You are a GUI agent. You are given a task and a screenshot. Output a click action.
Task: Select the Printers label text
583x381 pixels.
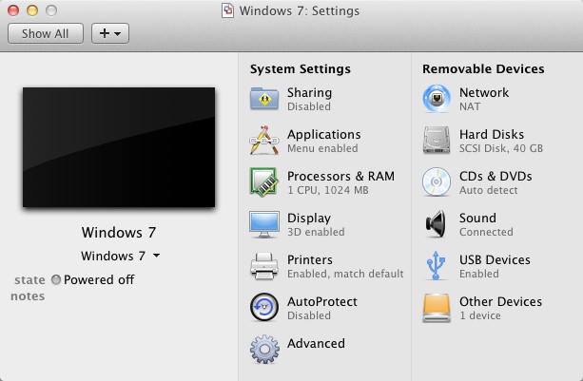click(310, 260)
